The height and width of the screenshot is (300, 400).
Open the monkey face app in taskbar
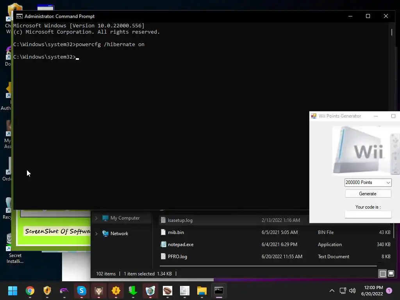point(99,291)
